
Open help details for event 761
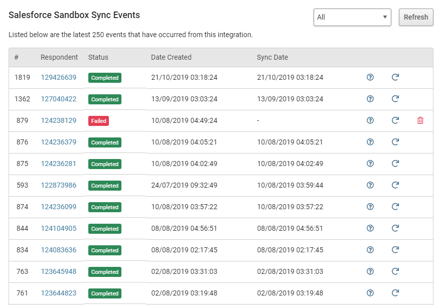[370, 293]
